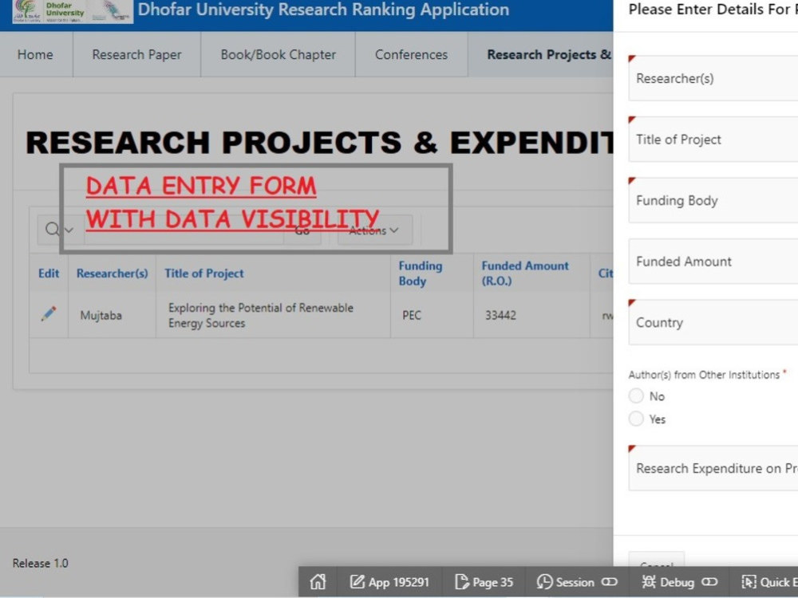798x598 pixels.
Task: Click the Funding Body input field
Action: [713, 200]
